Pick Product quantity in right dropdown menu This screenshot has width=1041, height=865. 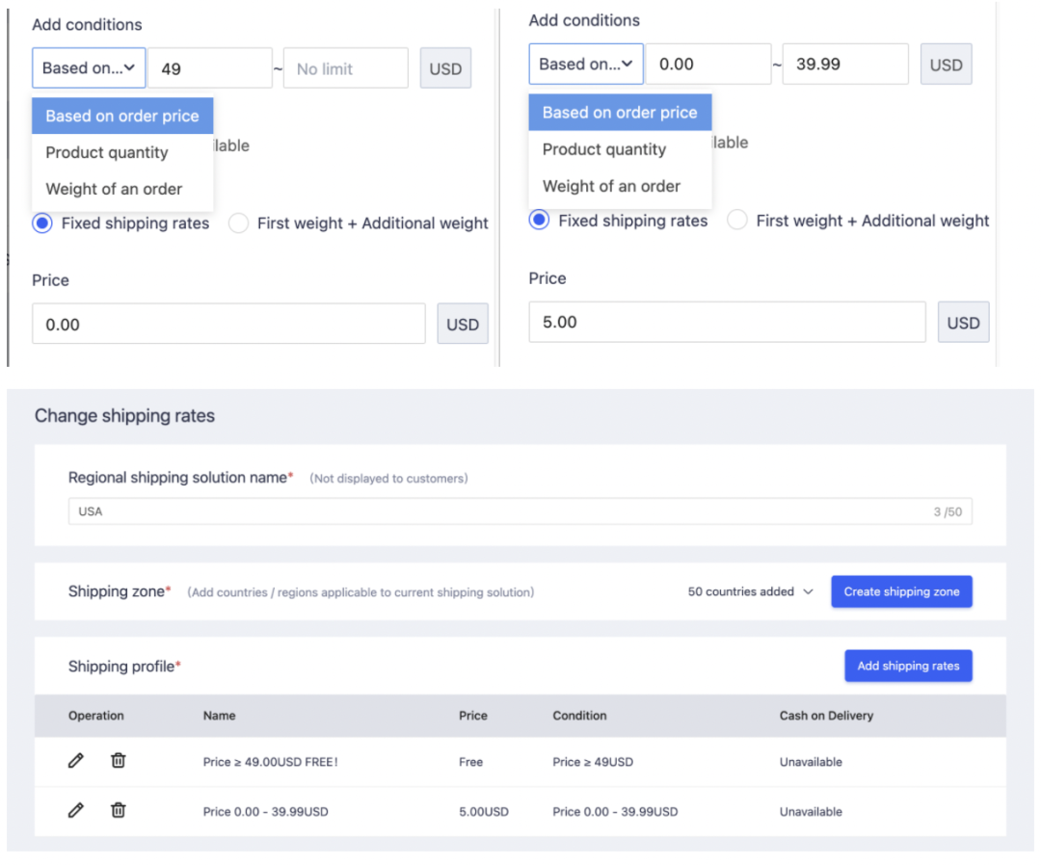click(x=604, y=149)
